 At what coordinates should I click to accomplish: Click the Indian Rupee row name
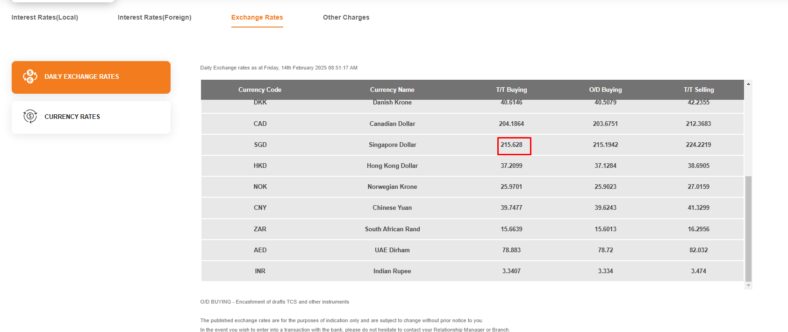392,271
